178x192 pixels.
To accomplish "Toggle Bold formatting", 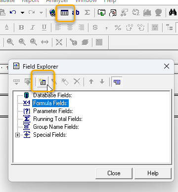I will tap(21, 28).
